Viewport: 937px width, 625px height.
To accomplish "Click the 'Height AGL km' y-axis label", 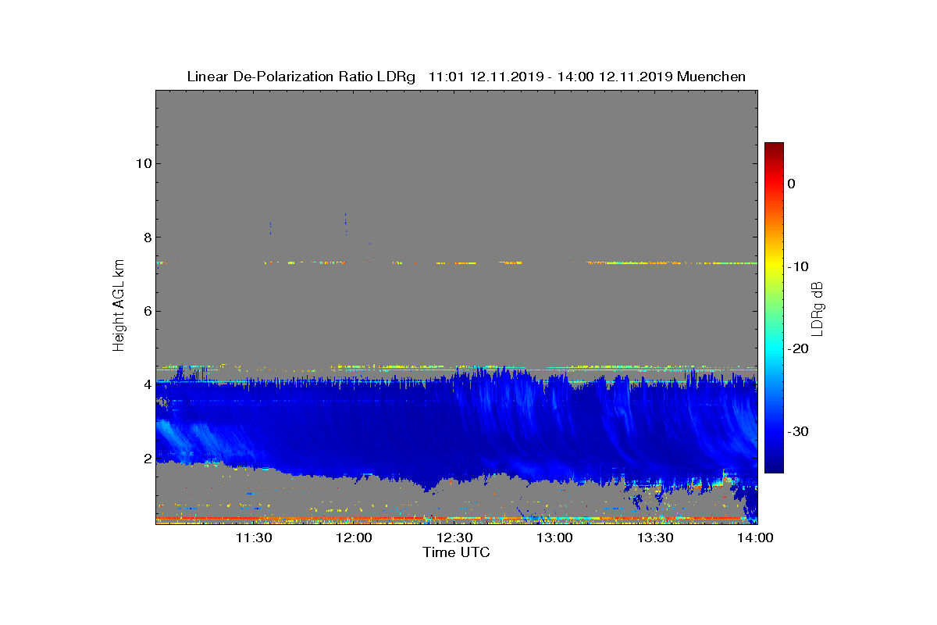I will pos(119,307).
